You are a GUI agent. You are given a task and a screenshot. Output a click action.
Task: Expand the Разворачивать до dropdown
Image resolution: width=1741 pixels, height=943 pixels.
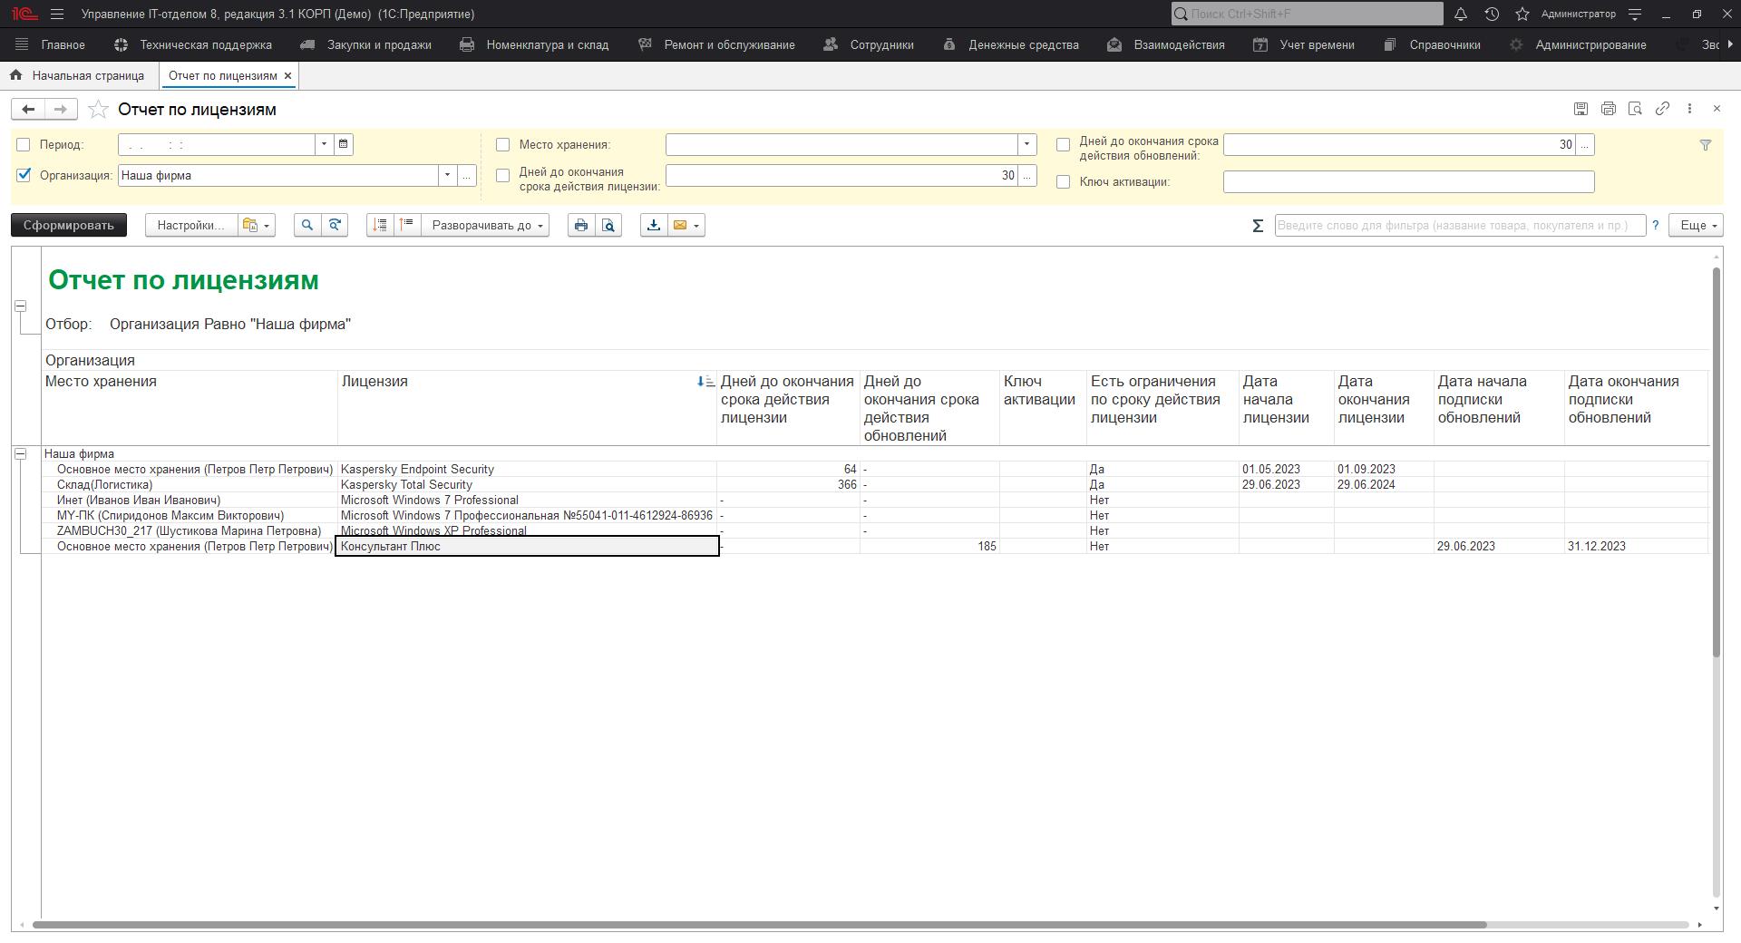487,226
